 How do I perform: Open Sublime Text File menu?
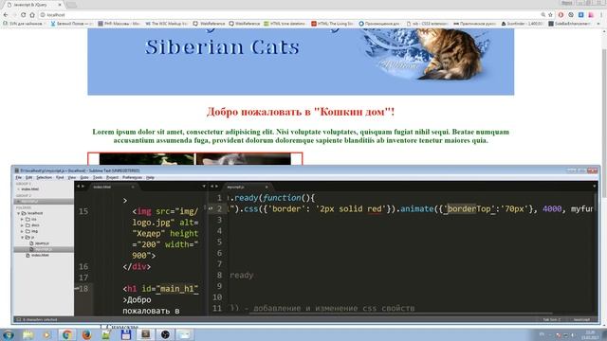point(19,177)
